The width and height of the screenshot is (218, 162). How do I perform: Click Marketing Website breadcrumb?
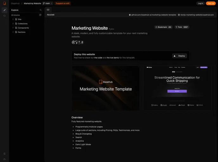(32, 3)
